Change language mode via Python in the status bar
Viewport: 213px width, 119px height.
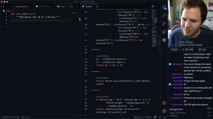coord(148,117)
